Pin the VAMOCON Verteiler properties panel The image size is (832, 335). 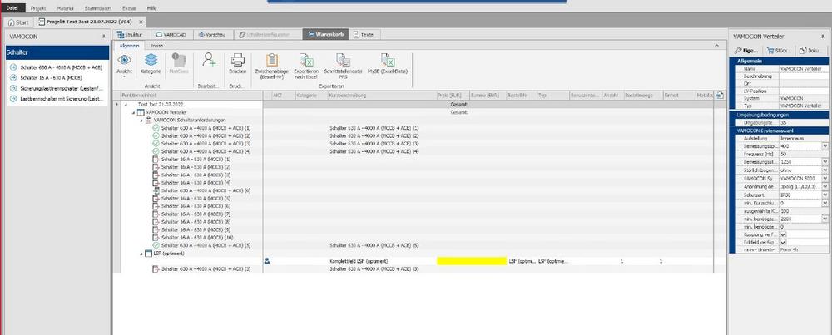pos(822,37)
